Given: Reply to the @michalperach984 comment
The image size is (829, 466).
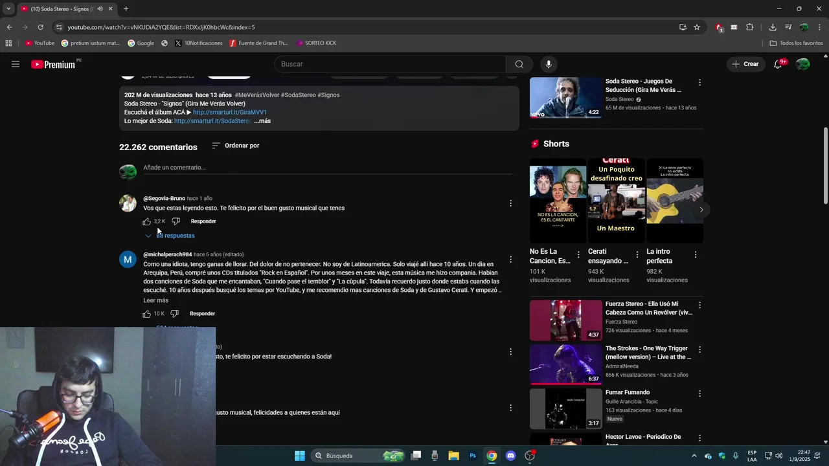Looking at the screenshot, I should pos(202,314).
